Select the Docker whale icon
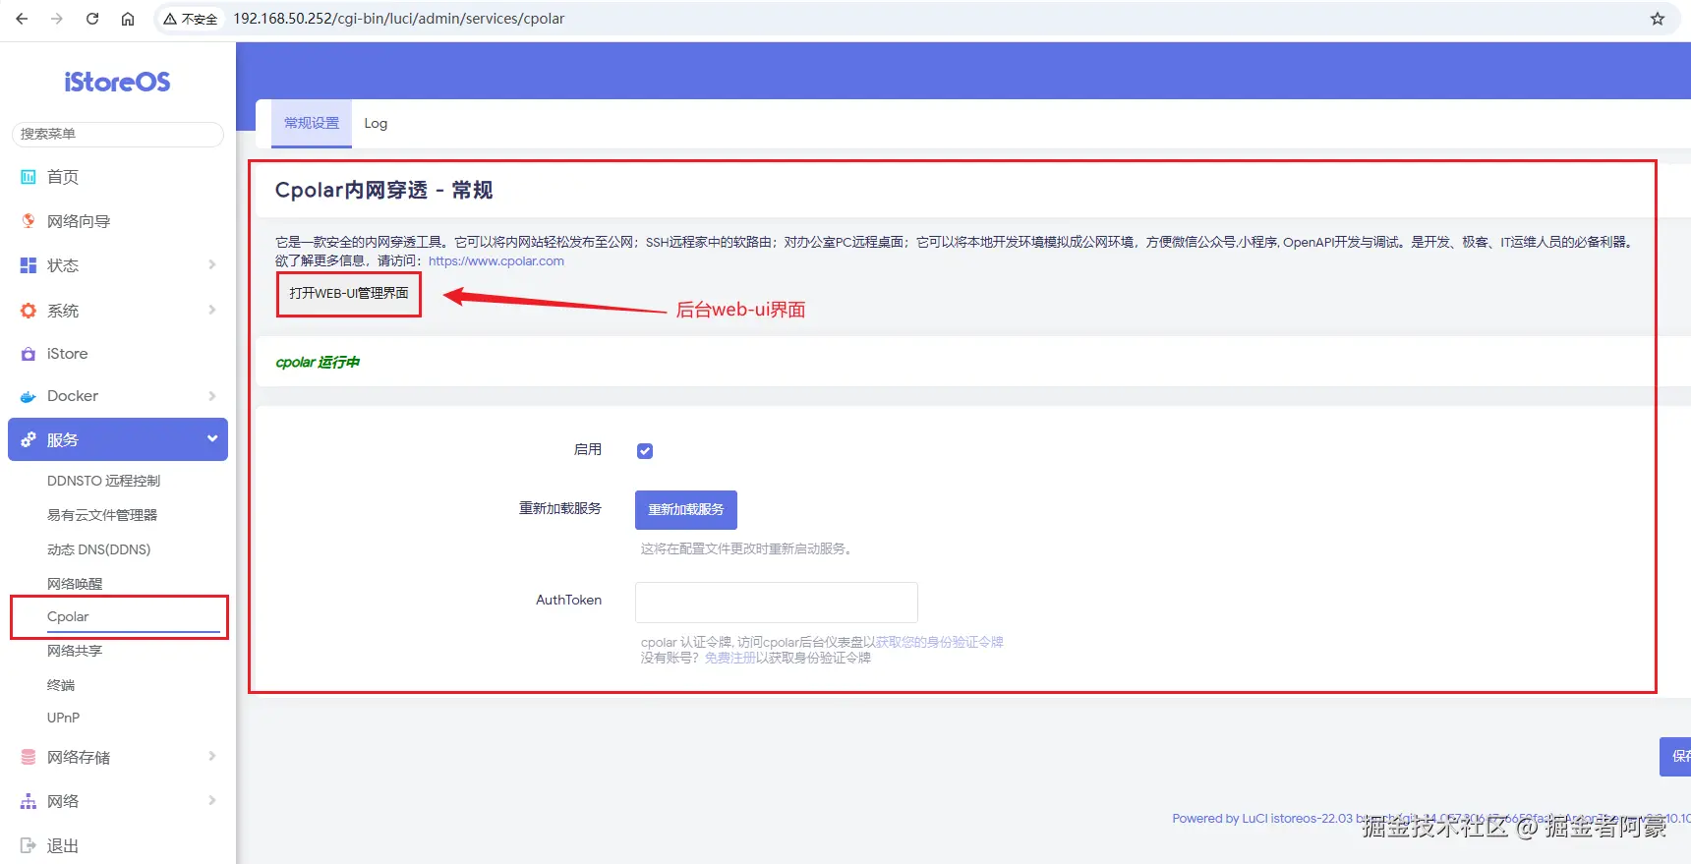The image size is (1691, 864). point(29,396)
